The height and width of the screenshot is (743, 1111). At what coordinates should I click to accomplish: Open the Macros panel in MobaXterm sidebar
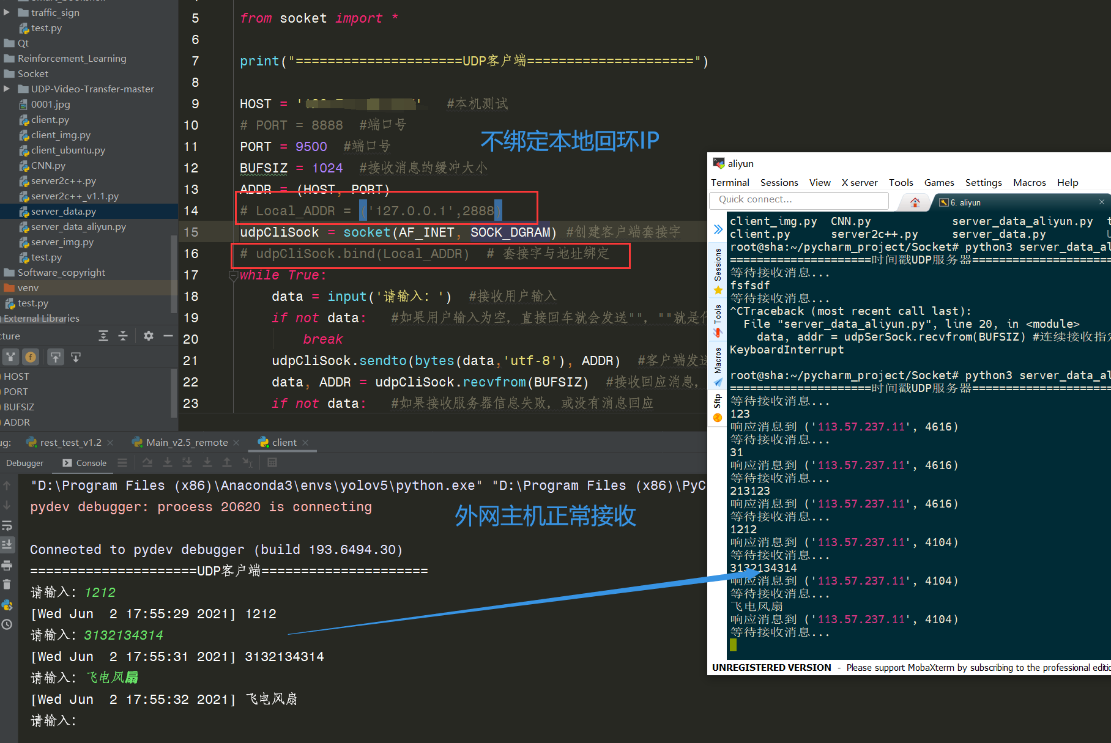(x=717, y=361)
